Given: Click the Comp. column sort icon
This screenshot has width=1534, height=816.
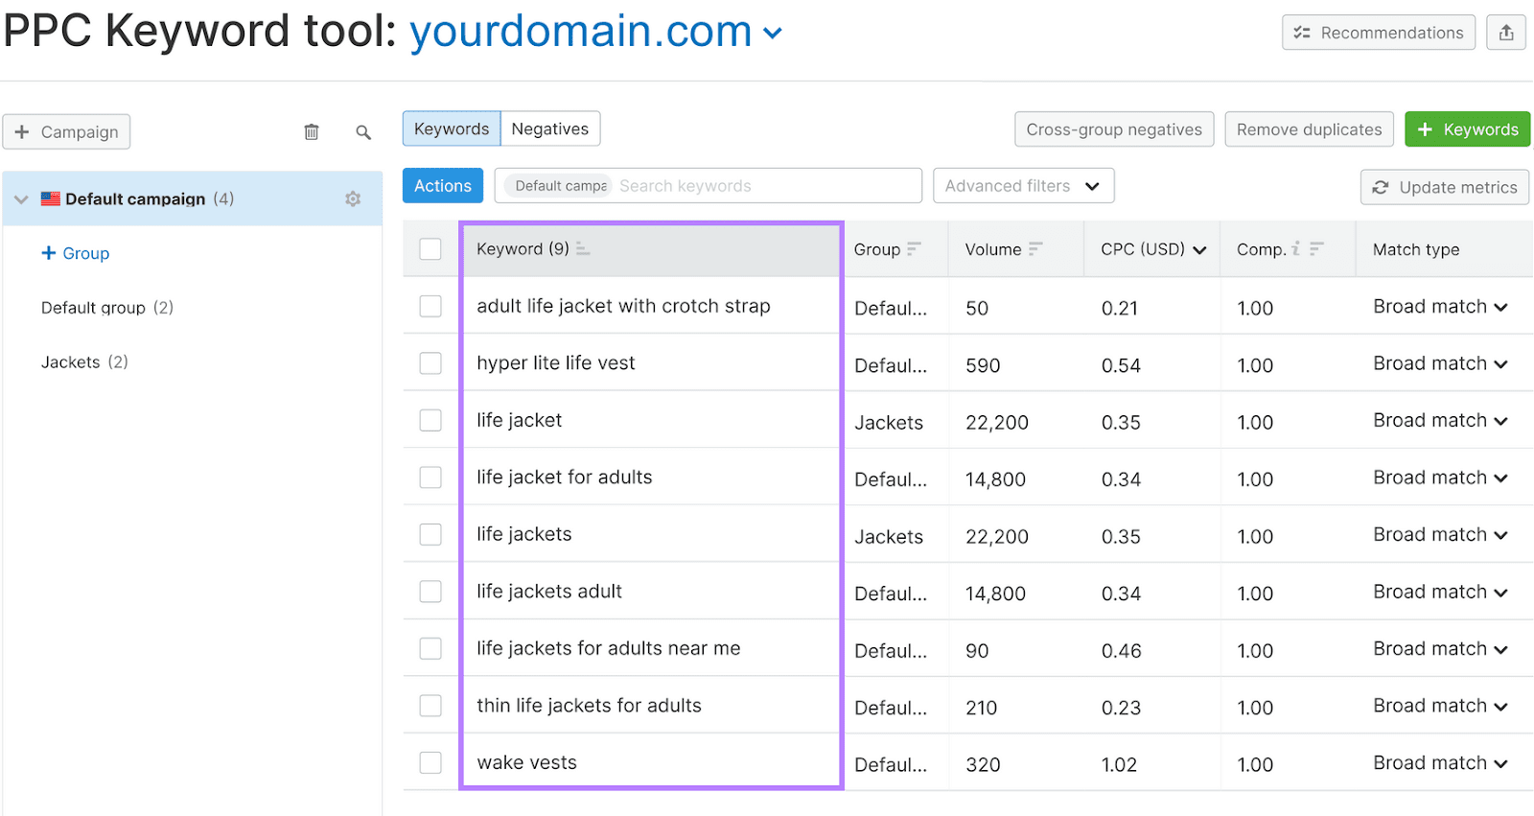Looking at the screenshot, I should (x=1316, y=249).
